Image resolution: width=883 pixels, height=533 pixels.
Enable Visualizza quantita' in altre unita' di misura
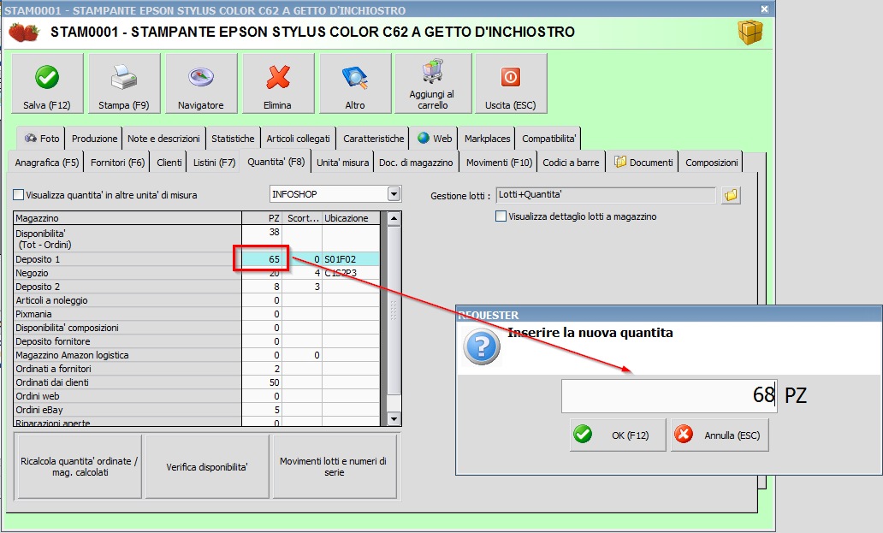[x=19, y=195]
